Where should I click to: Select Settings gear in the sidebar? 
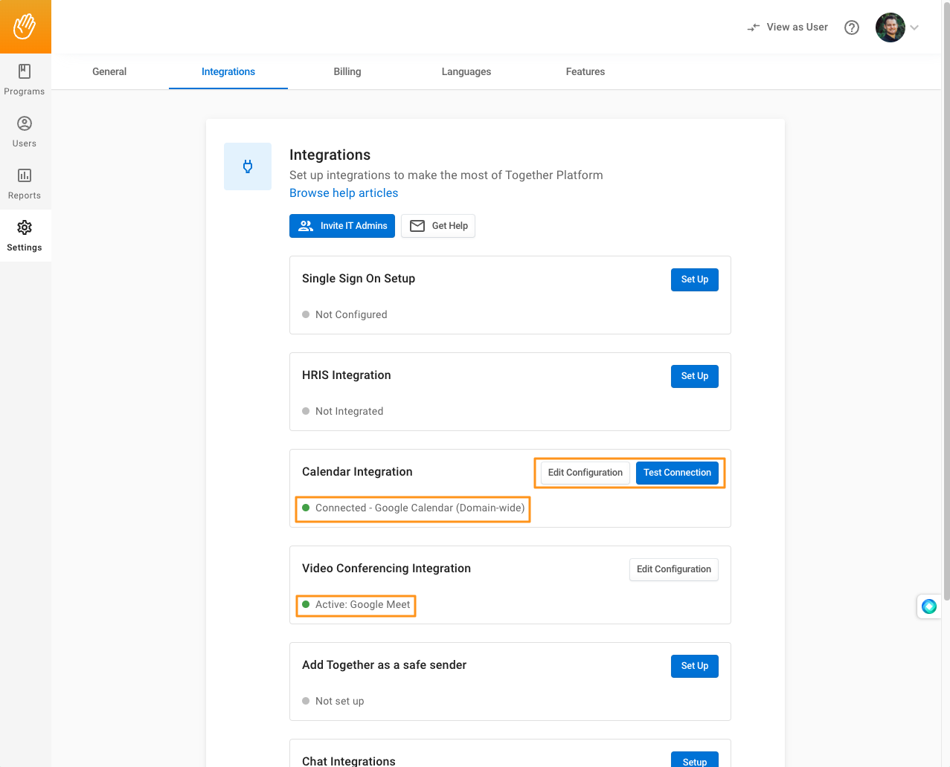[25, 236]
